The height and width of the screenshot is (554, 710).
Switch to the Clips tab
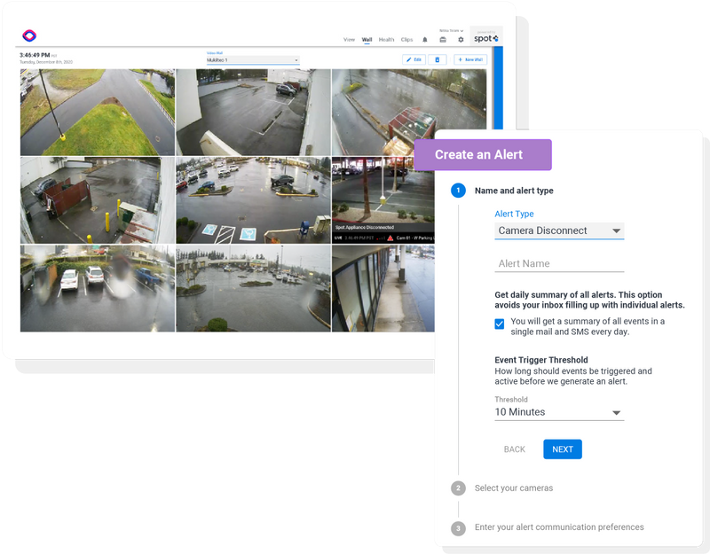(406, 39)
